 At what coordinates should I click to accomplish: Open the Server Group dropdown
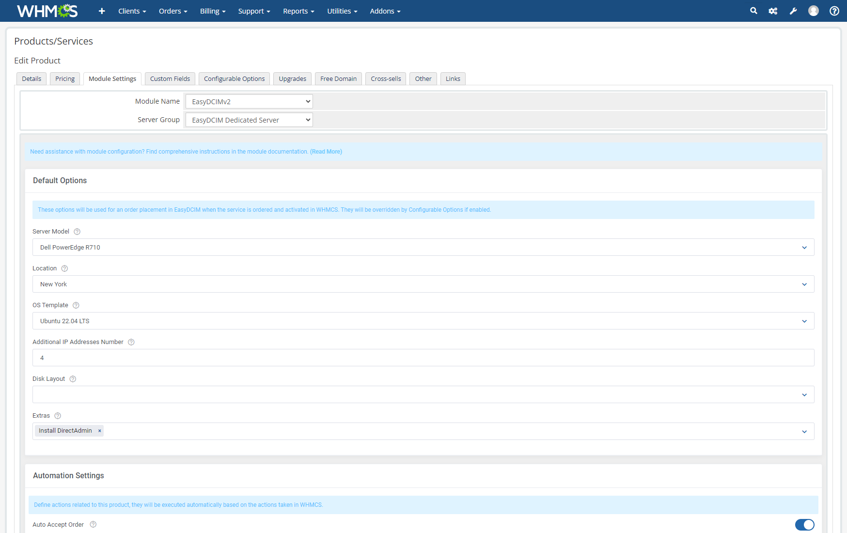[249, 120]
